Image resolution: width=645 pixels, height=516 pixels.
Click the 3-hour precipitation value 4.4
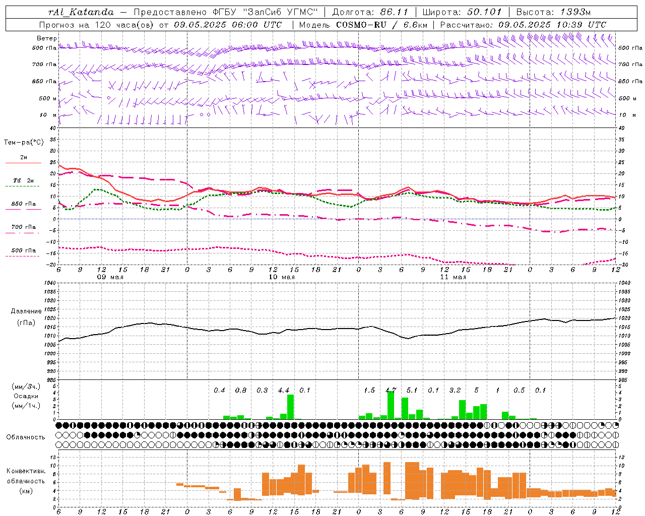pyautogui.click(x=284, y=390)
